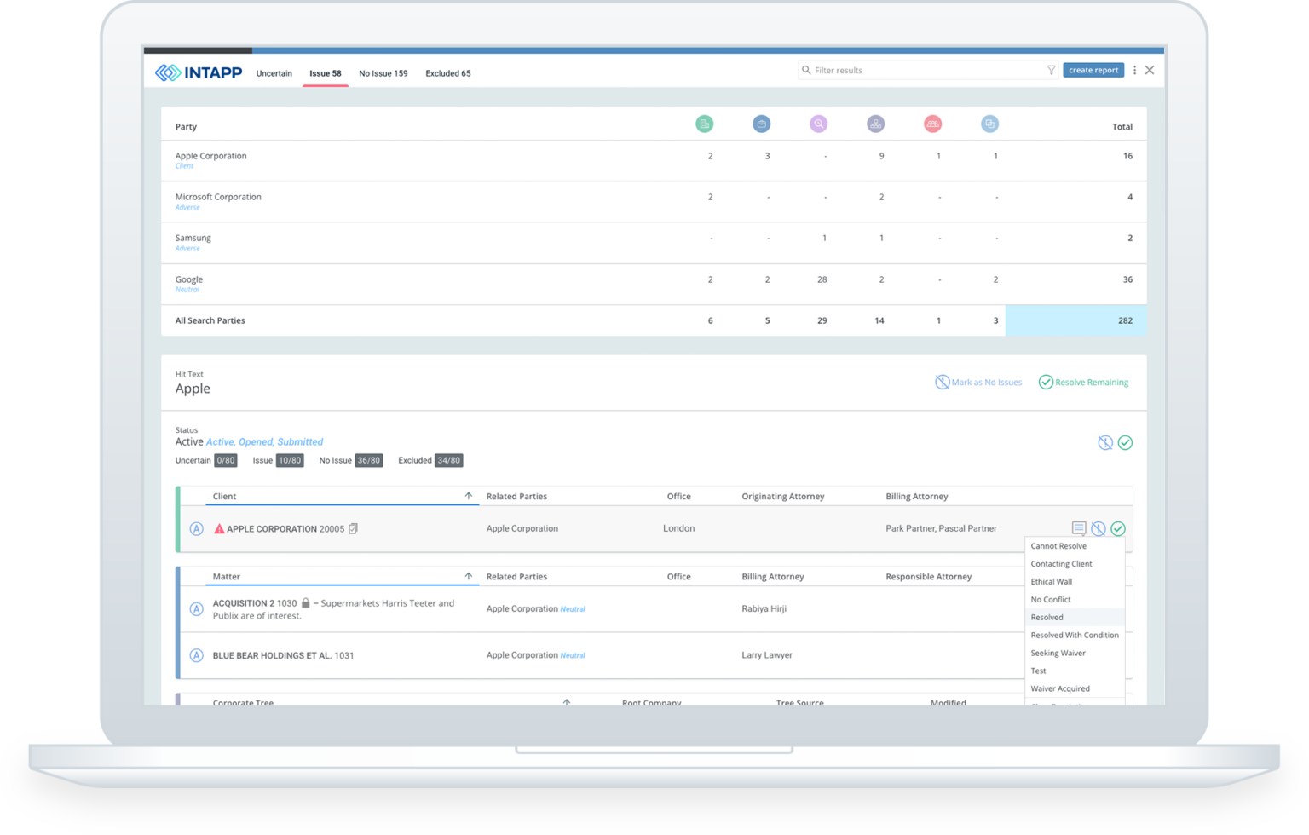1309x835 pixels.
Task: Click the blue briefcase matter icon
Action: click(761, 124)
